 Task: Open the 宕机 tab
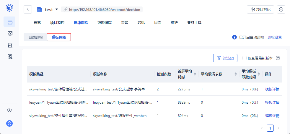141,23
